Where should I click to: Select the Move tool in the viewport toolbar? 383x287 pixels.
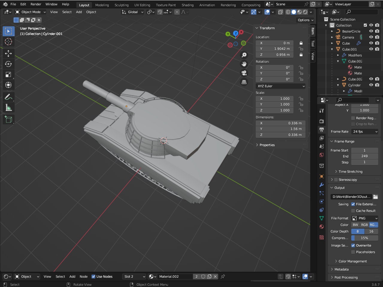point(8,53)
